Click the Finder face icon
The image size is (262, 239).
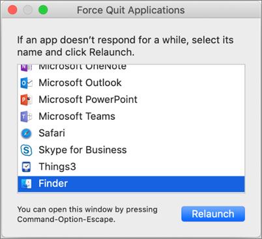click(26, 184)
